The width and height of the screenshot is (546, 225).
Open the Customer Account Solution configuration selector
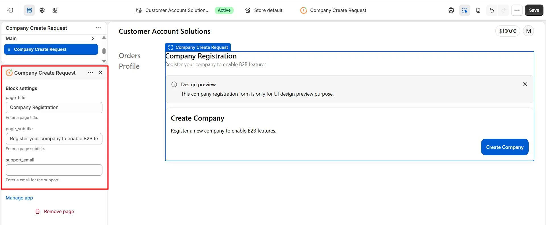pyautogui.click(x=173, y=10)
